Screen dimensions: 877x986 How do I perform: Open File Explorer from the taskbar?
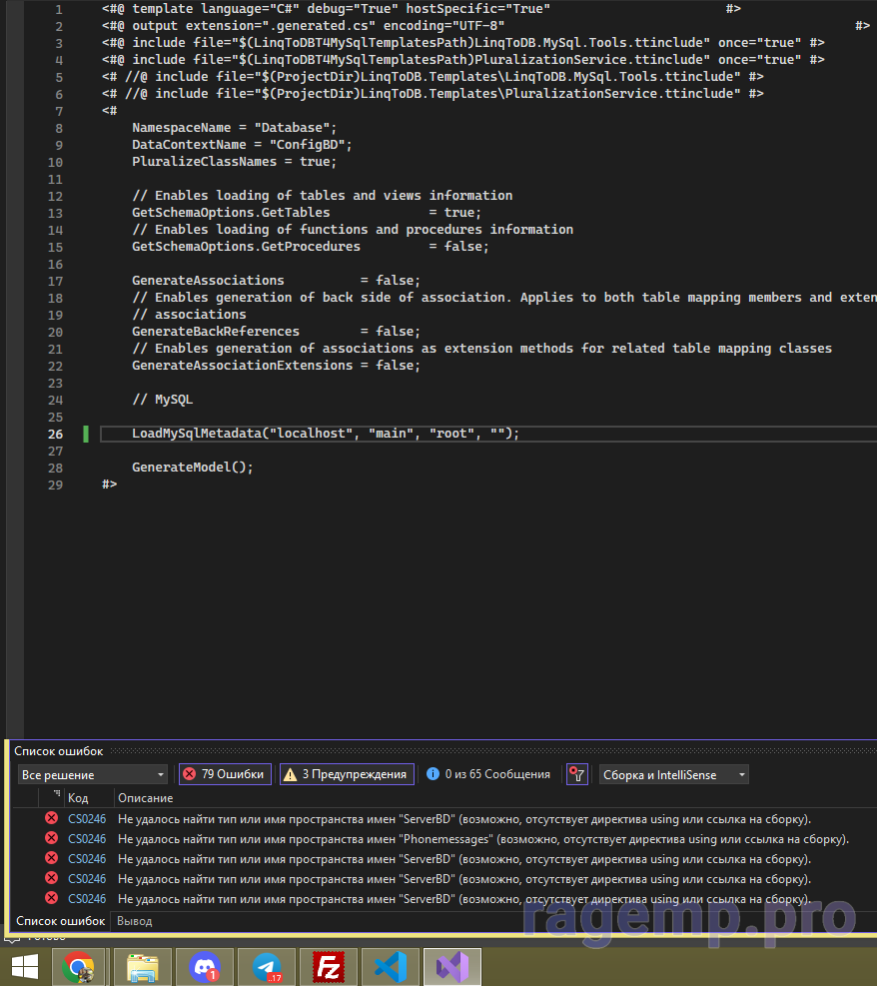142,967
